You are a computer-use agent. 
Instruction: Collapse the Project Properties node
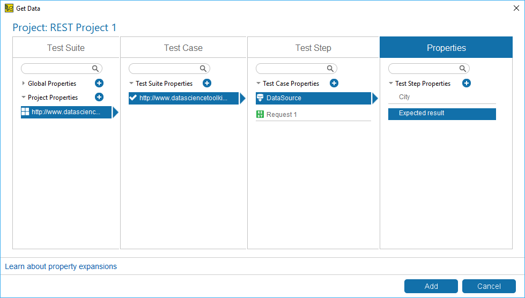(x=24, y=98)
